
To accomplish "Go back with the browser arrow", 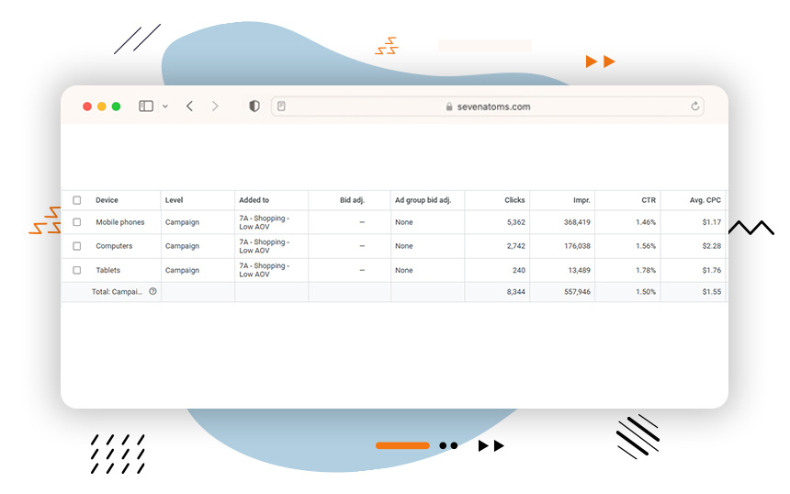I will click(189, 107).
